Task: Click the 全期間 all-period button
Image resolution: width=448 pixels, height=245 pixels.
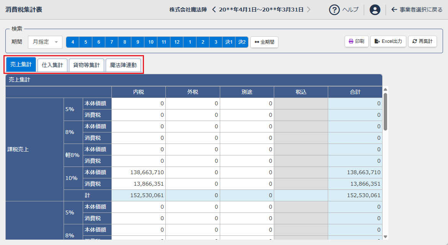Action: point(264,42)
